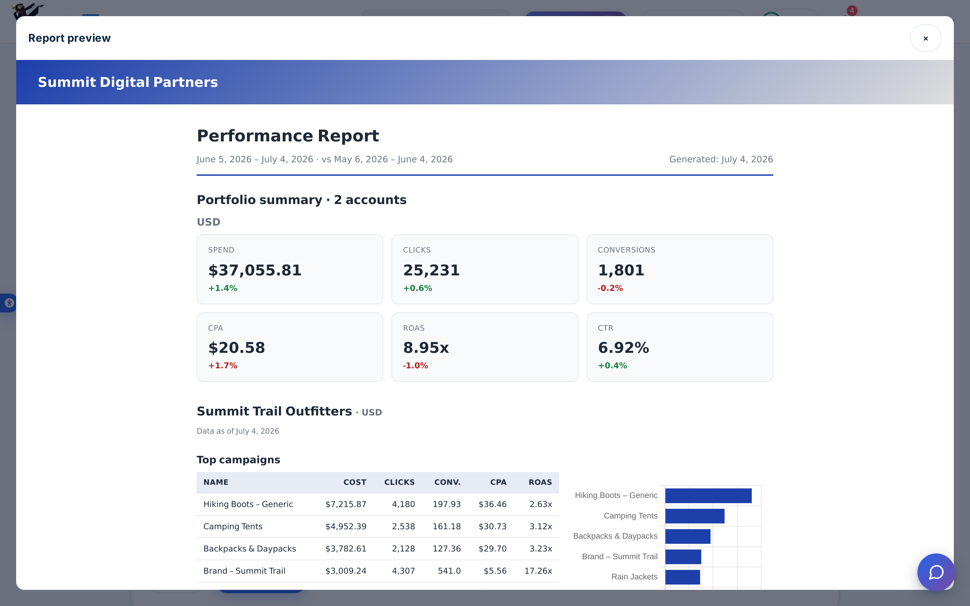Click the Hiking Boots – Generic chart bar
970x606 pixels.
(x=708, y=496)
